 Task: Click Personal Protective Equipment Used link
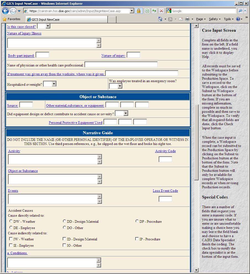[76, 122]
